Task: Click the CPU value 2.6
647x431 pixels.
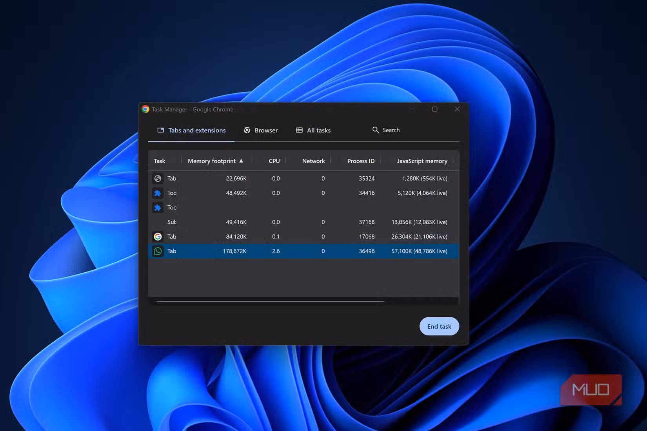Action: click(x=276, y=251)
